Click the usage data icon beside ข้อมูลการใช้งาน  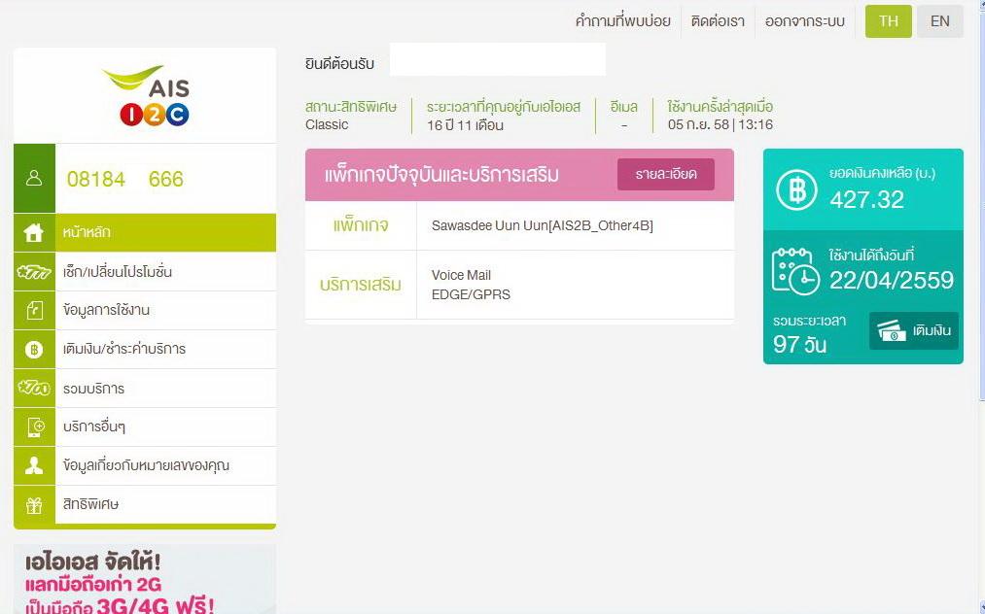[x=34, y=310]
